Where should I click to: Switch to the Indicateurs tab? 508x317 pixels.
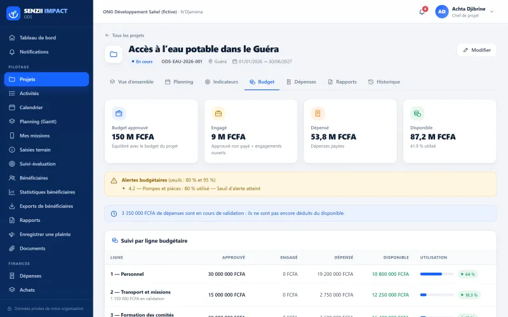(222, 82)
